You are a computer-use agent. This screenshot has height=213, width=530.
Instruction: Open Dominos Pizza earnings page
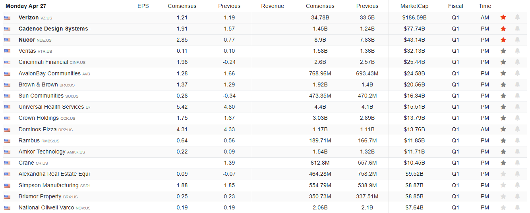[38, 129]
